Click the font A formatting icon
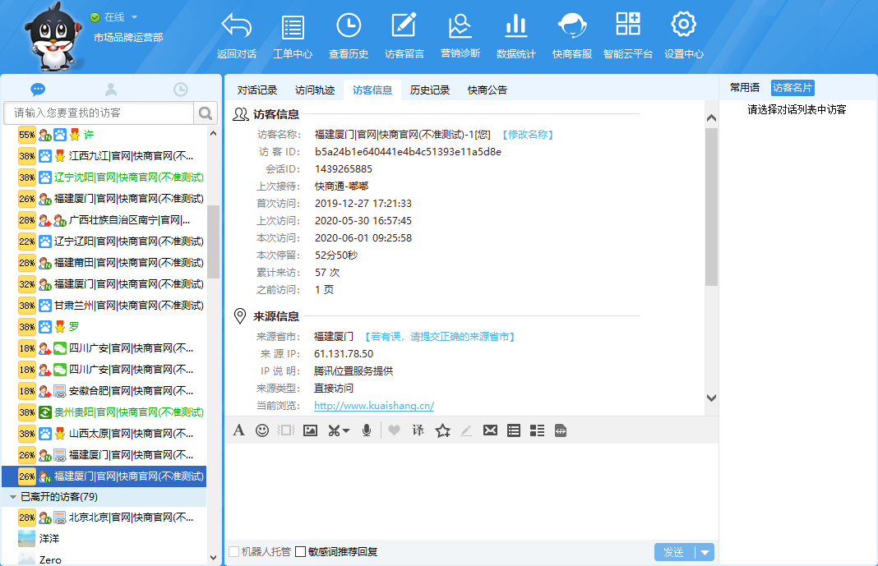Screen dimensions: 878x566 pos(238,430)
